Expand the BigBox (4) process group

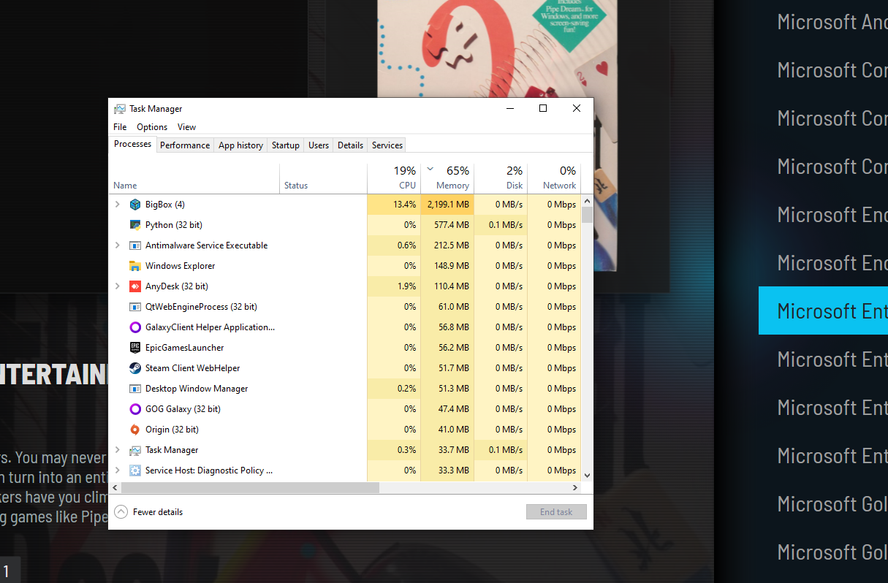[118, 205]
